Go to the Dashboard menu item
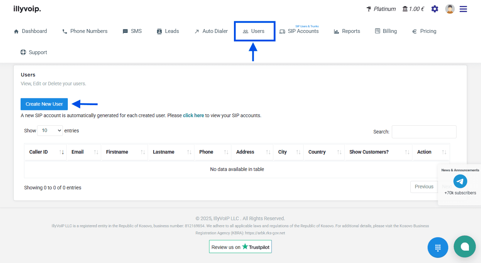This screenshot has width=481, height=263. (31, 31)
